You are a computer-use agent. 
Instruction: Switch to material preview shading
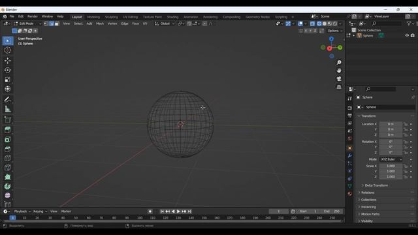(x=330, y=23)
